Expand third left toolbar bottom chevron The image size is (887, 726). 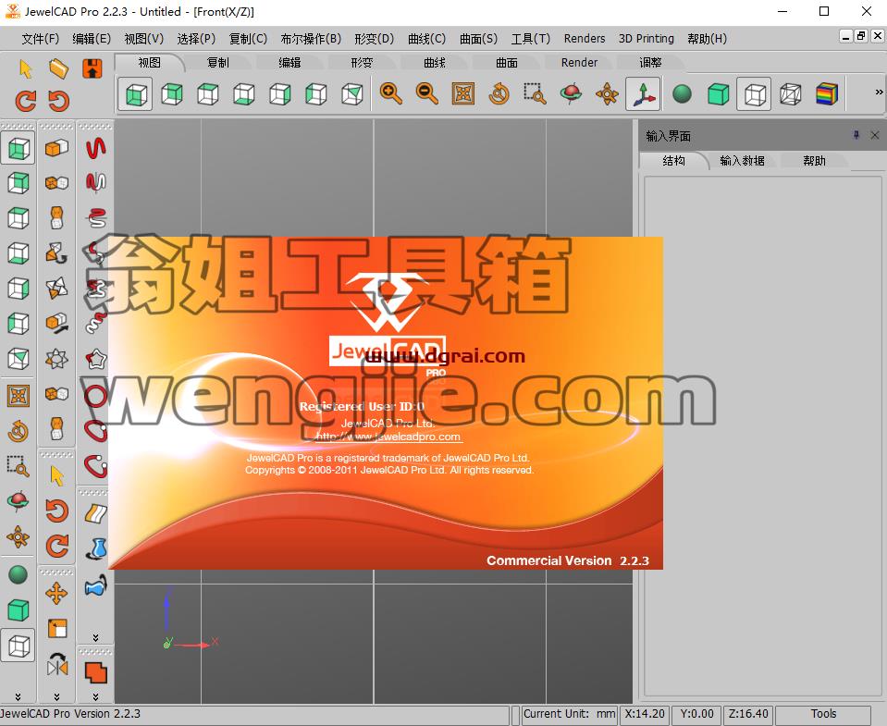pyautogui.click(x=95, y=696)
